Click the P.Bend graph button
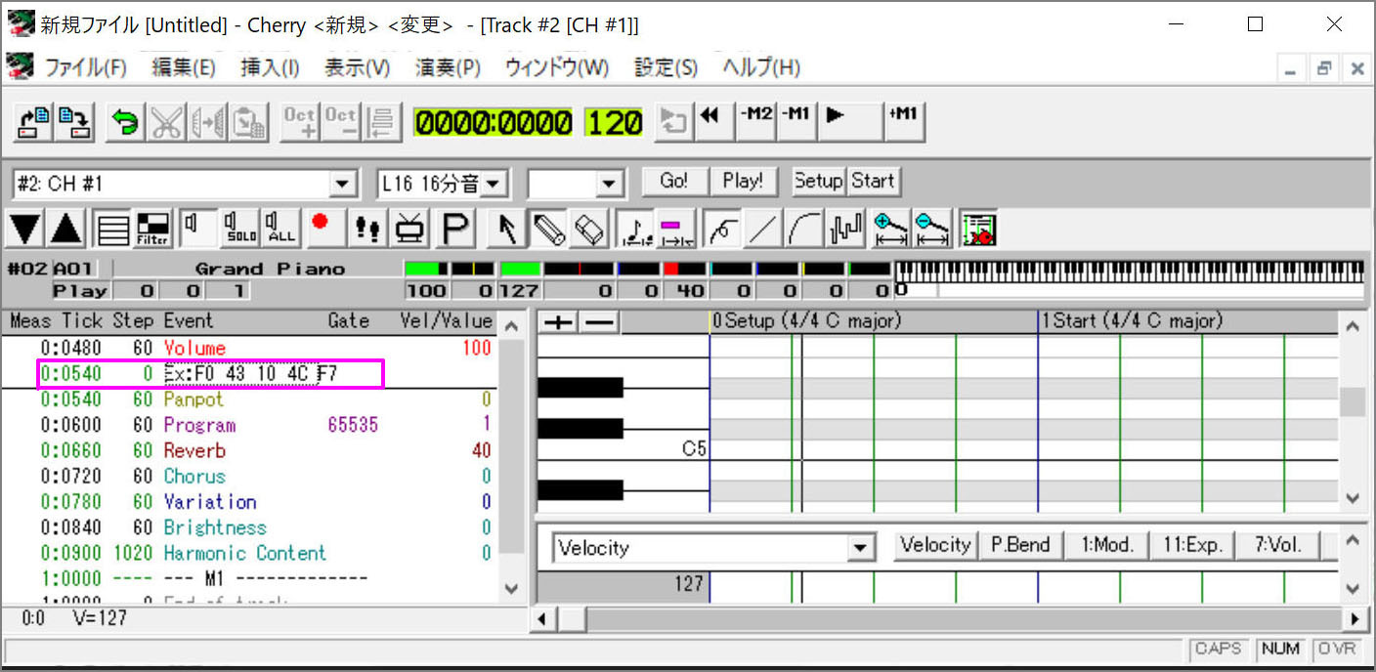This screenshot has width=1376, height=672. [1020, 545]
